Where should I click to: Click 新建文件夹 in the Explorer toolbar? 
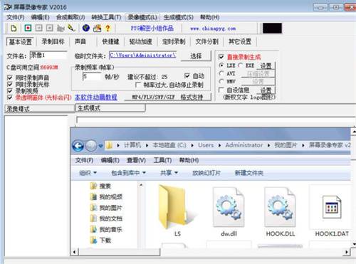click(249, 173)
